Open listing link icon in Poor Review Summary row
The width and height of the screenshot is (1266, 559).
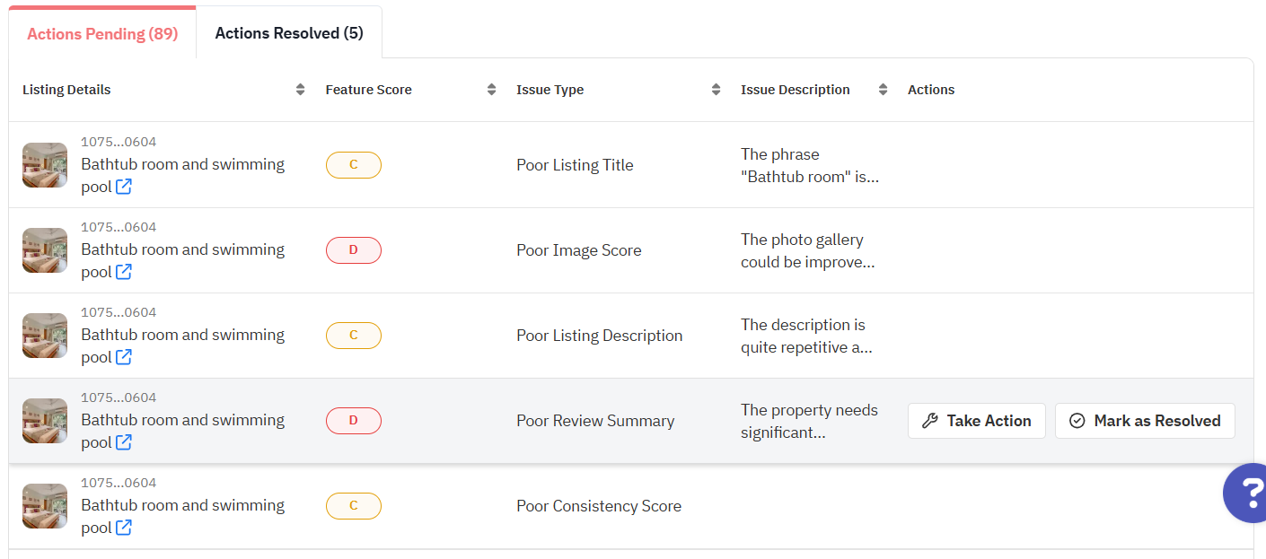pyautogui.click(x=124, y=442)
